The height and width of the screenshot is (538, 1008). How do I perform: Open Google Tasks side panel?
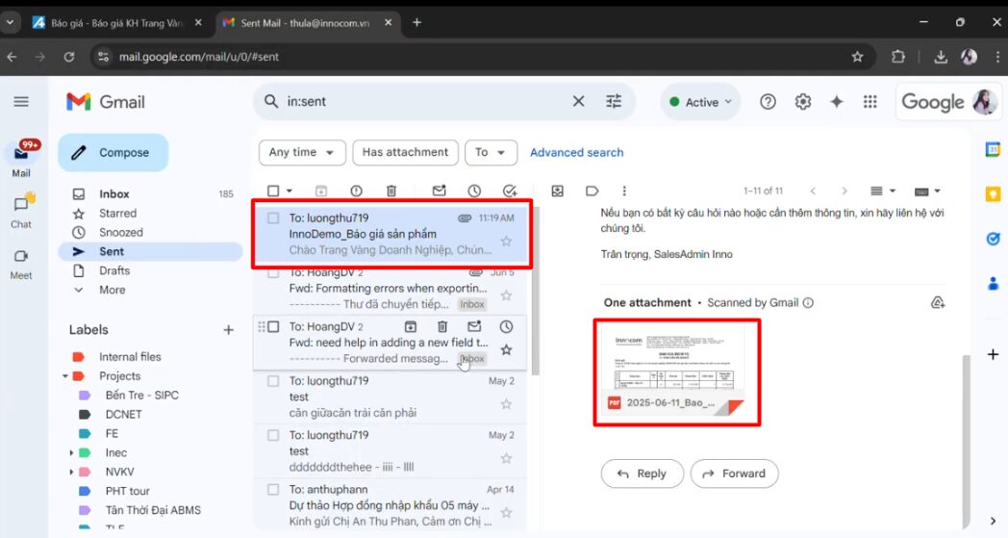pyautogui.click(x=993, y=239)
